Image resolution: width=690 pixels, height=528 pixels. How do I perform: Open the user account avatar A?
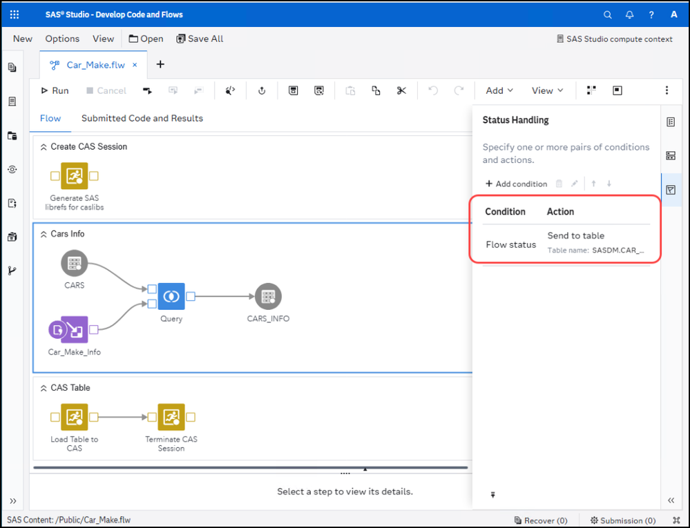click(673, 14)
